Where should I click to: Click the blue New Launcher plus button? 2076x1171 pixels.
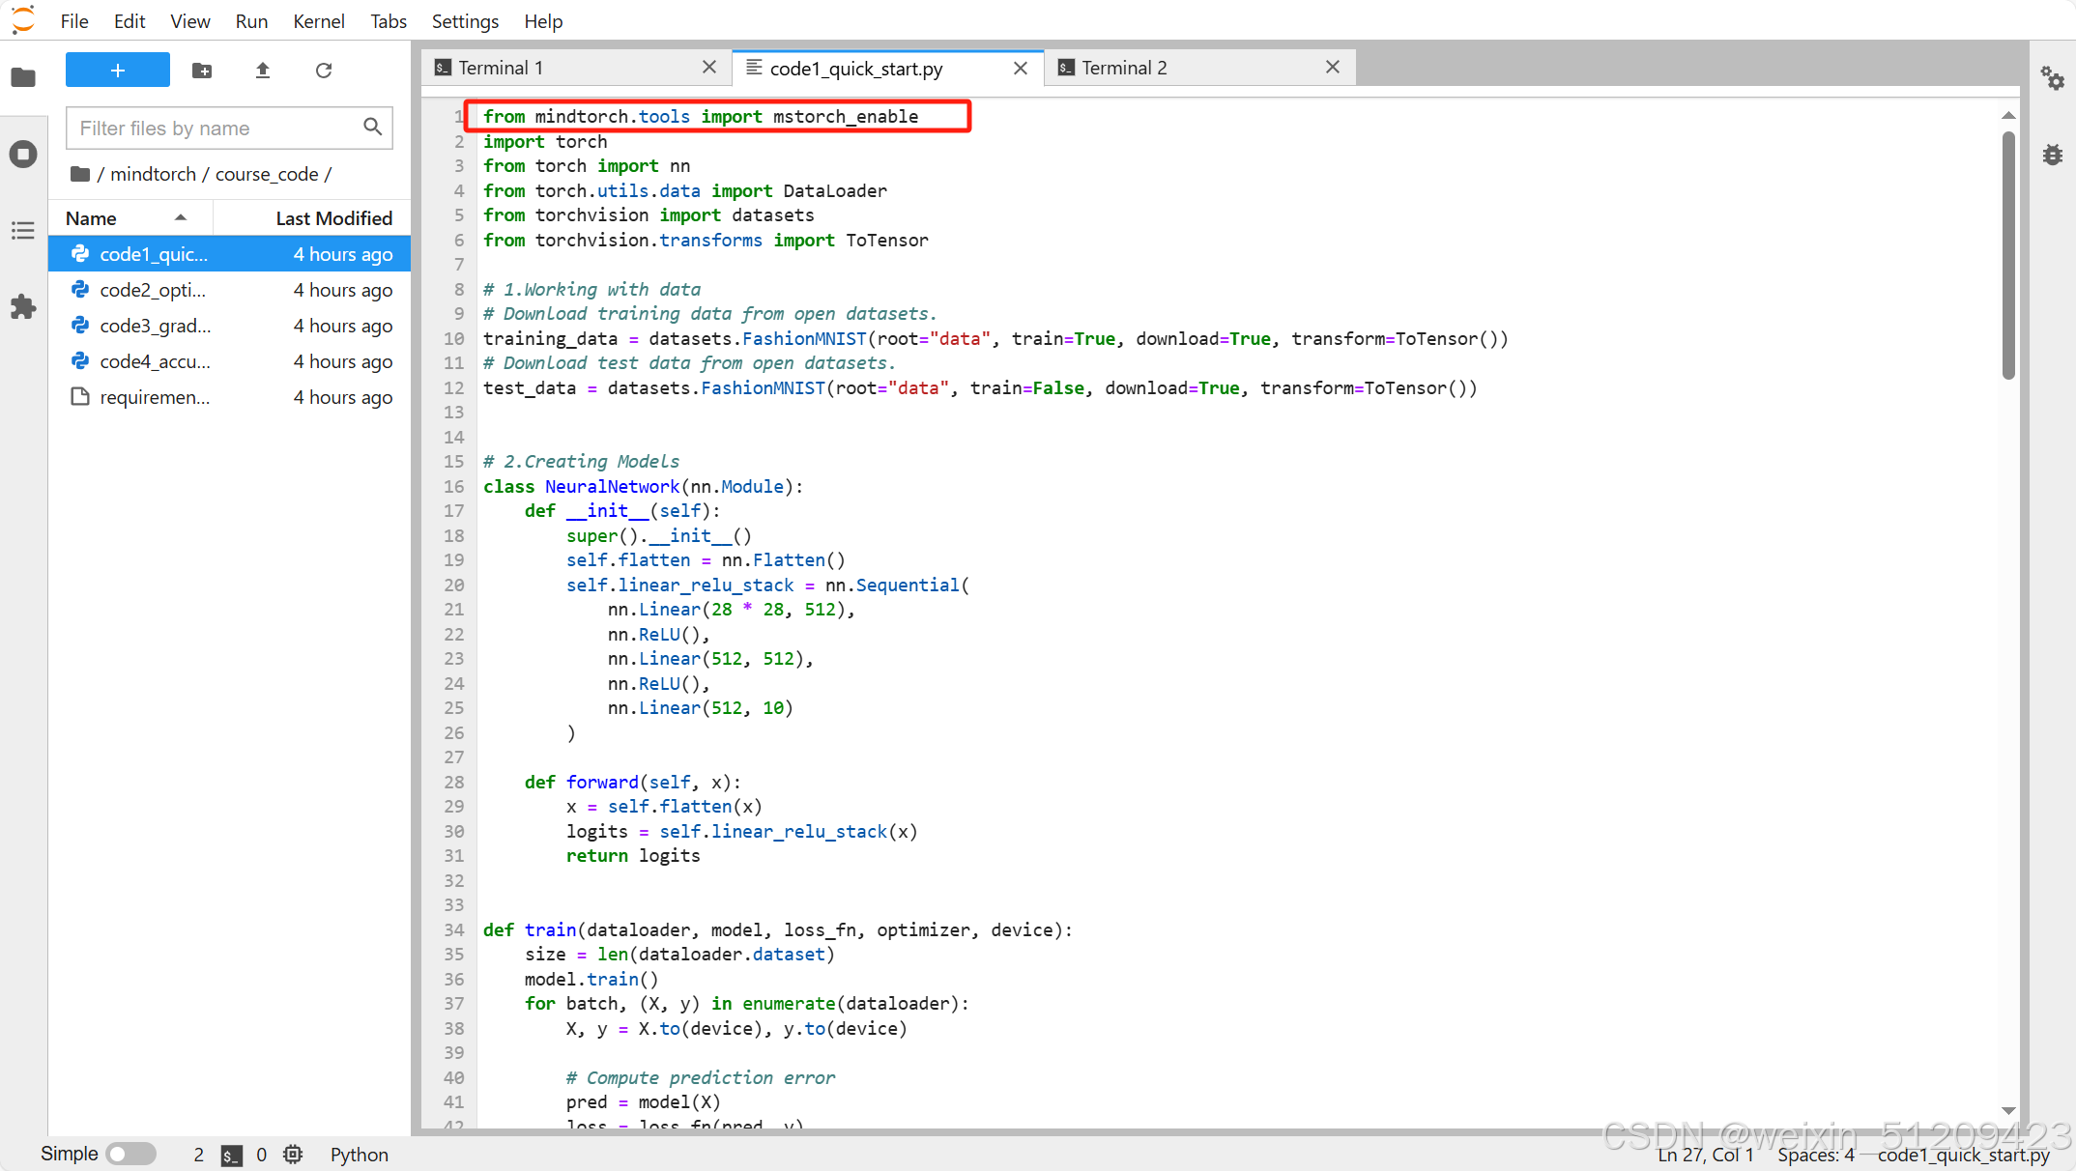click(118, 71)
